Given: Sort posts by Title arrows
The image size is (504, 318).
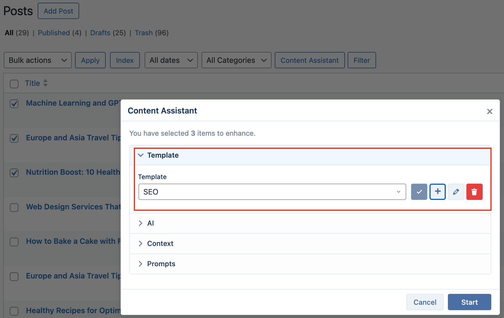Looking at the screenshot, I should click(46, 83).
